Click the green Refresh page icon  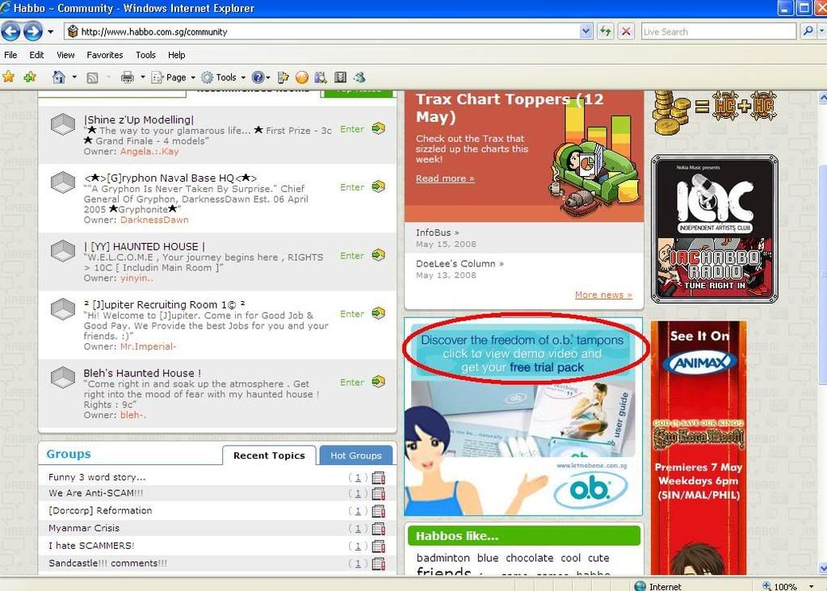pyautogui.click(x=606, y=31)
